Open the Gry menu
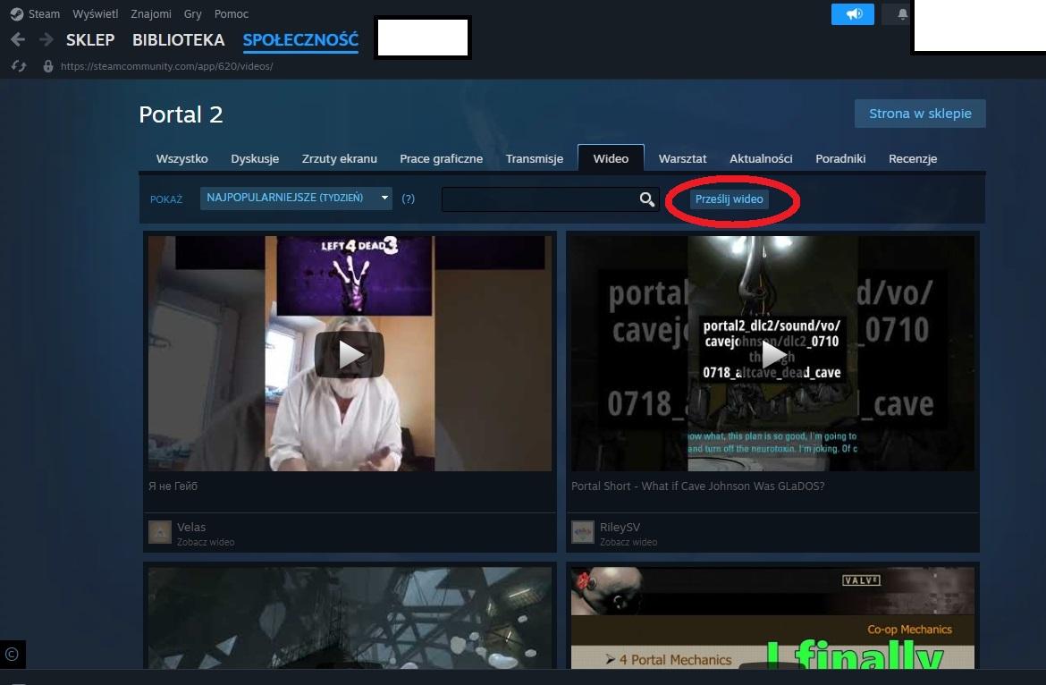1046x685 pixels. 193,14
